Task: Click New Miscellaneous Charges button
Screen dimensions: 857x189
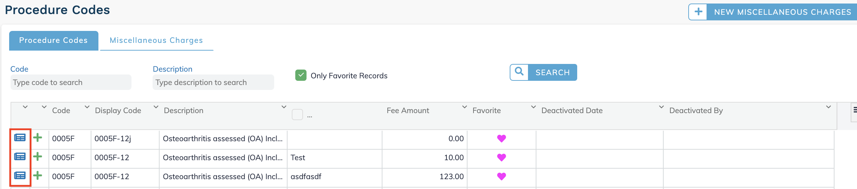Action: (773, 12)
